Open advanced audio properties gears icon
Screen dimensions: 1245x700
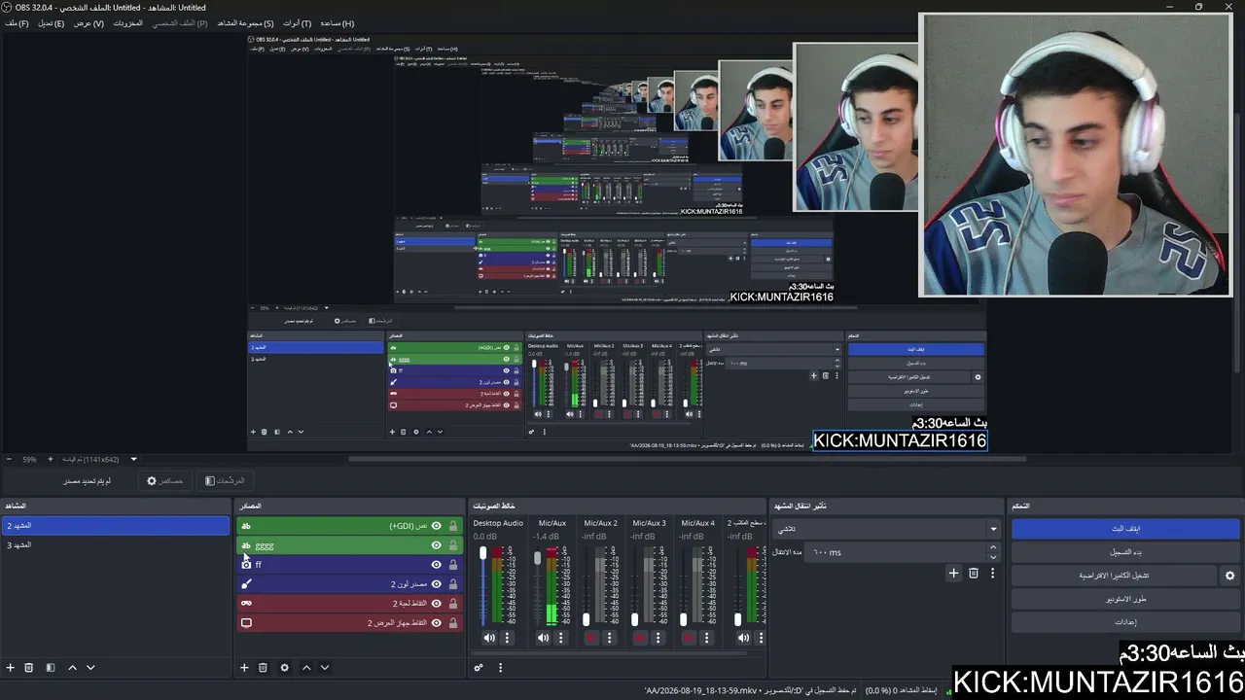tap(479, 668)
